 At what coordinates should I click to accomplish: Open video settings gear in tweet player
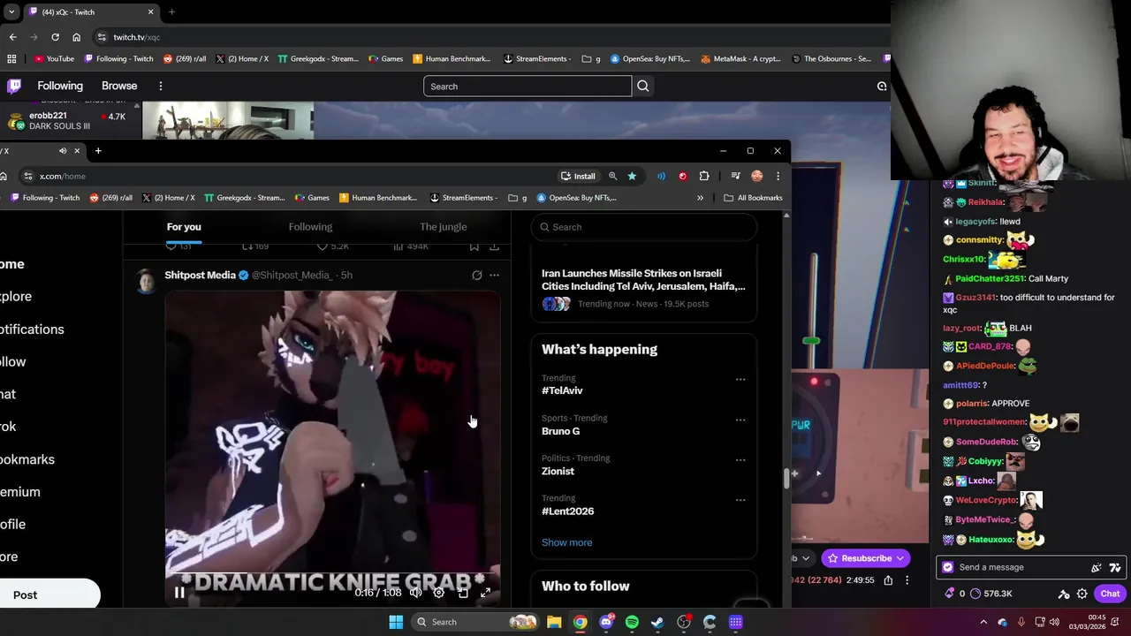pos(438,593)
